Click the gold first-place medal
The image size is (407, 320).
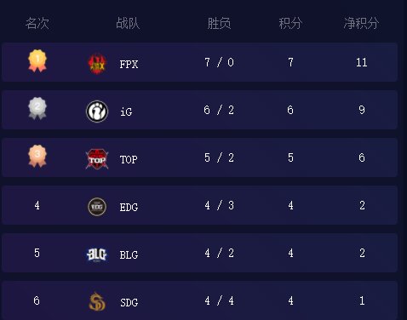pyautogui.click(x=37, y=60)
